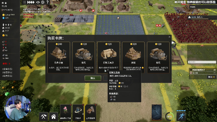The image size is (217, 122).
Task: Select the stone tool shop card
Action: click(108, 57)
